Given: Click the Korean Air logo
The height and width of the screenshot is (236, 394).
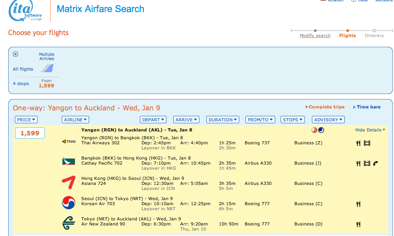Looking at the screenshot, I should 69,202.
